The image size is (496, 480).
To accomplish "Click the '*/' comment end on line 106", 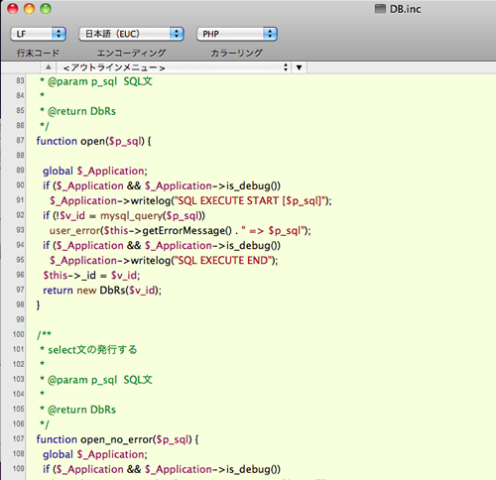I will click(x=45, y=424).
